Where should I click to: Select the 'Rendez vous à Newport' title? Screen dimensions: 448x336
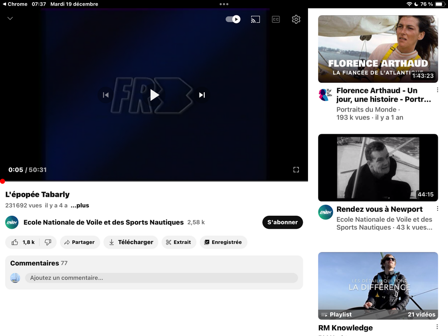pos(379,210)
